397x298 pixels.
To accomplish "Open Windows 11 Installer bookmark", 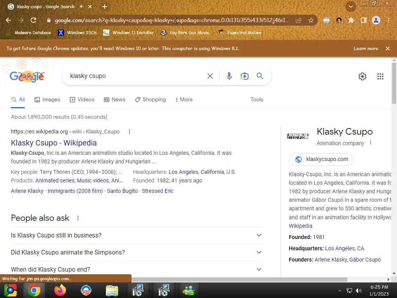I will 128,33.
